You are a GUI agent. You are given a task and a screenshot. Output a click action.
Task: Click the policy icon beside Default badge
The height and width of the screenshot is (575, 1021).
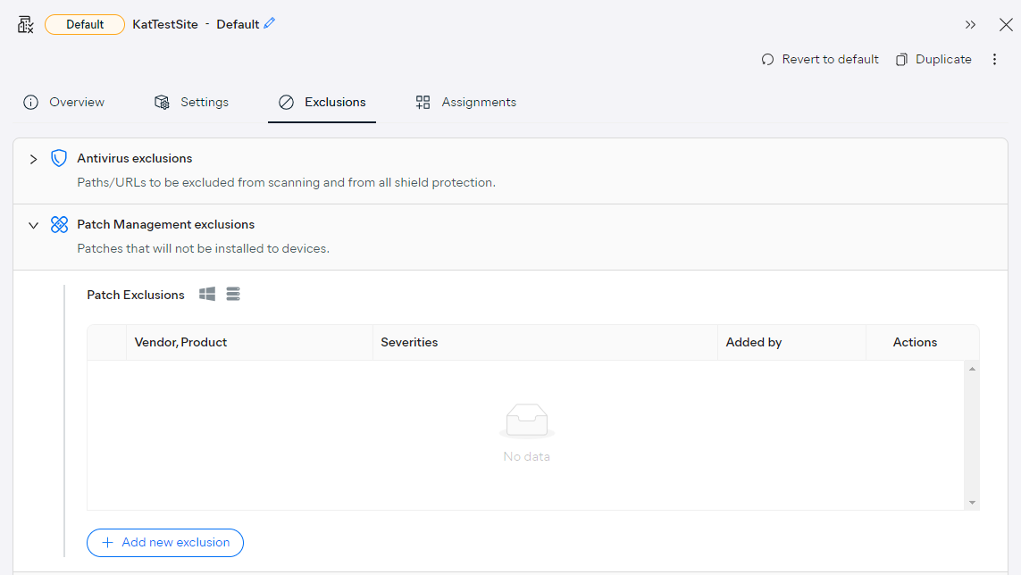pyautogui.click(x=25, y=25)
